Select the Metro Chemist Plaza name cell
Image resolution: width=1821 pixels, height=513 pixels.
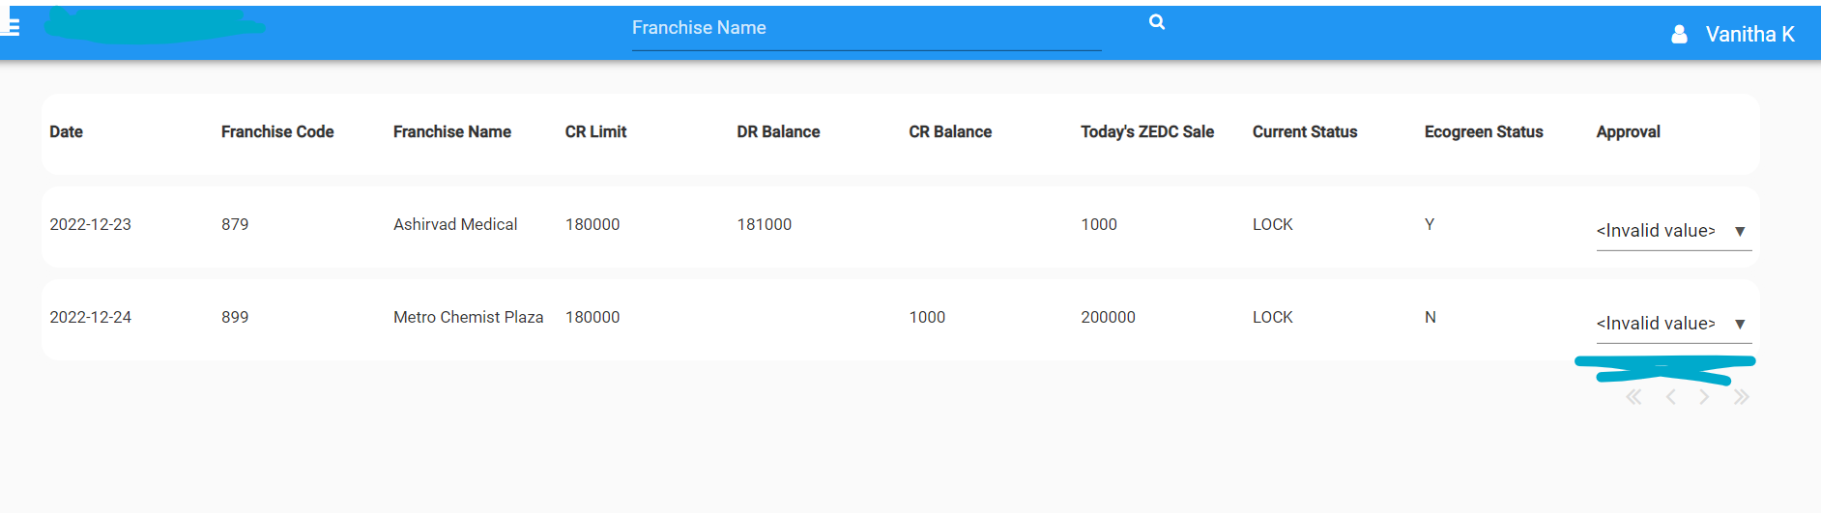click(x=468, y=318)
